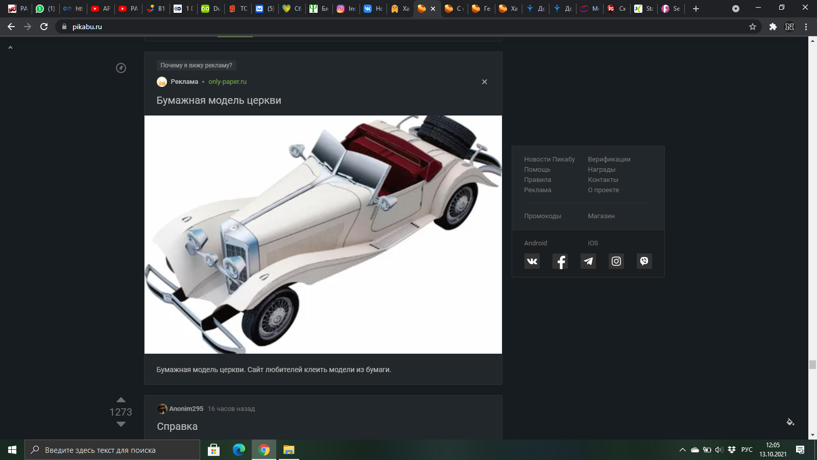Switch to the Instagram browser tab

[346, 9]
